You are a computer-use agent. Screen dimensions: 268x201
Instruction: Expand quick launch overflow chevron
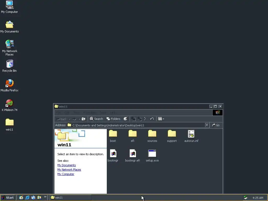(x=45, y=197)
